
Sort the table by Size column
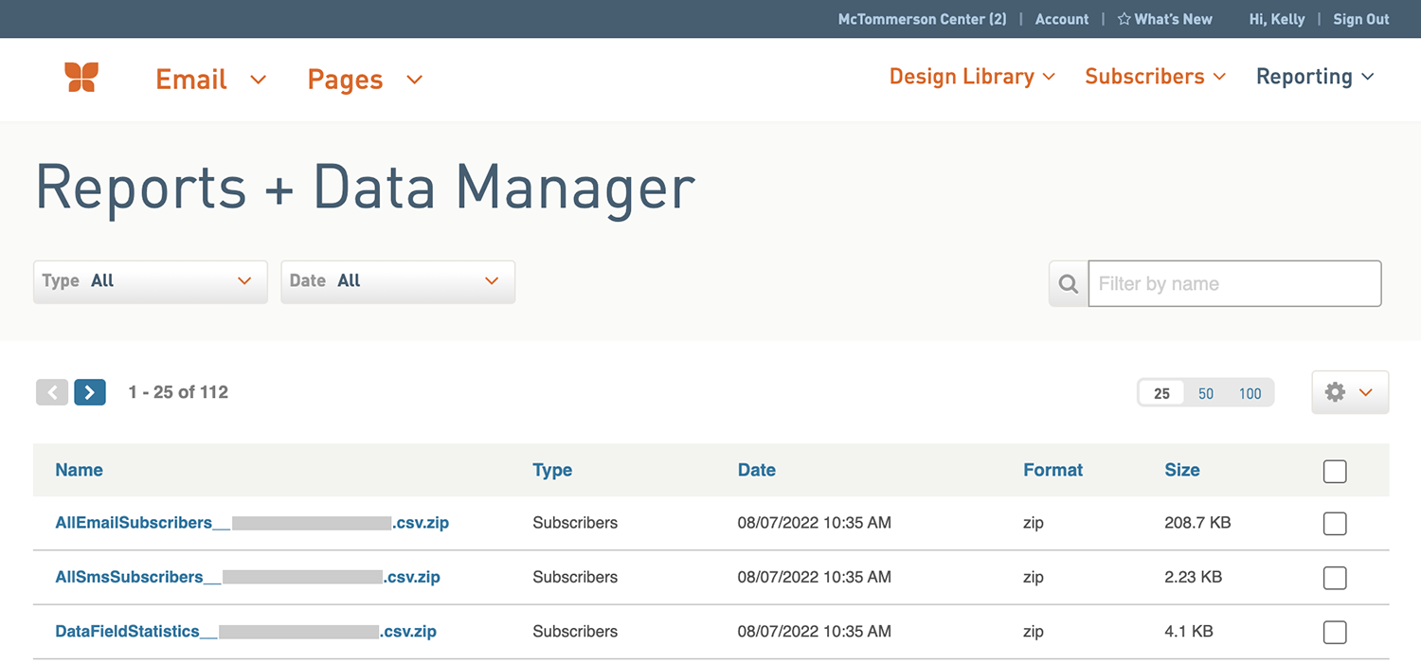click(1182, 470)
